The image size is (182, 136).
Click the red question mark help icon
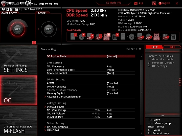(34, 43)
